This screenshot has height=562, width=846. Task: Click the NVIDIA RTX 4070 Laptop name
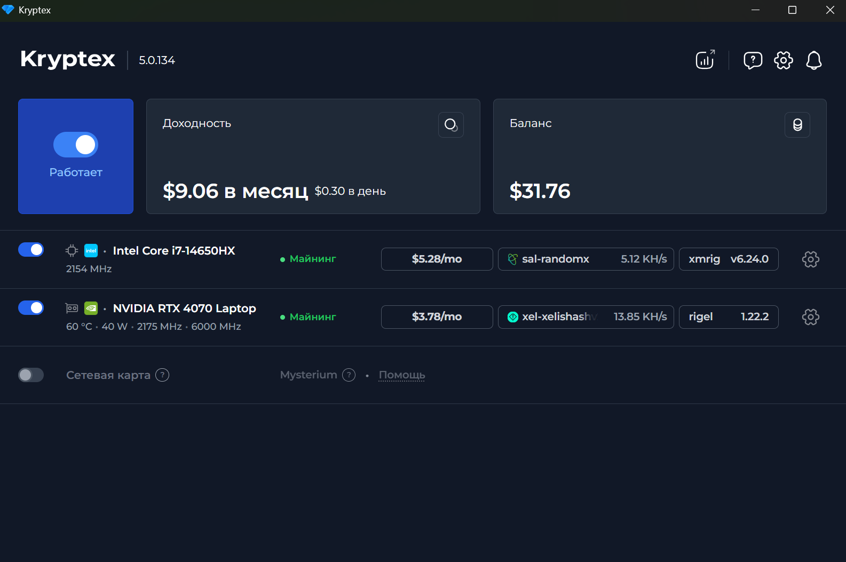(185, 308)
